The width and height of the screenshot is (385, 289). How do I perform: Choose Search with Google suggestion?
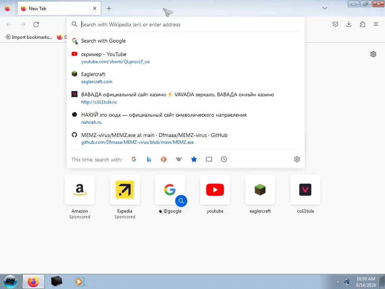tap(186, 41)
